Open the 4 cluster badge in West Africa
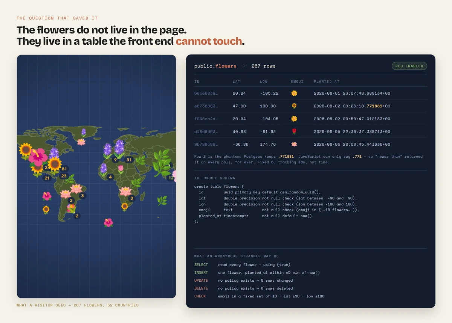This screenshot has height=323, width=452. click(x=110, y=177)
